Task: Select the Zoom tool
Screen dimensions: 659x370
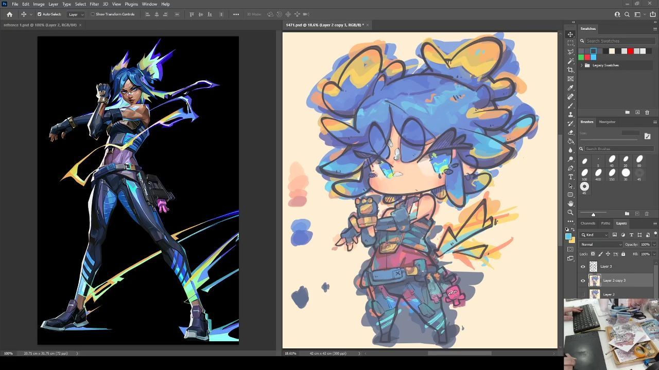Action: pyautogui.click(x=570, y=212)
